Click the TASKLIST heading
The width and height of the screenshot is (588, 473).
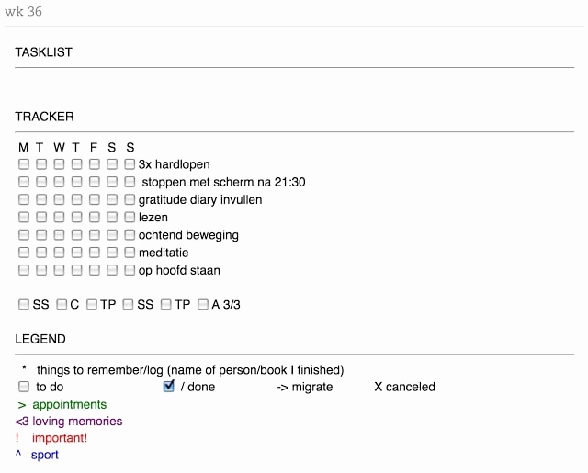pos(43,52)
